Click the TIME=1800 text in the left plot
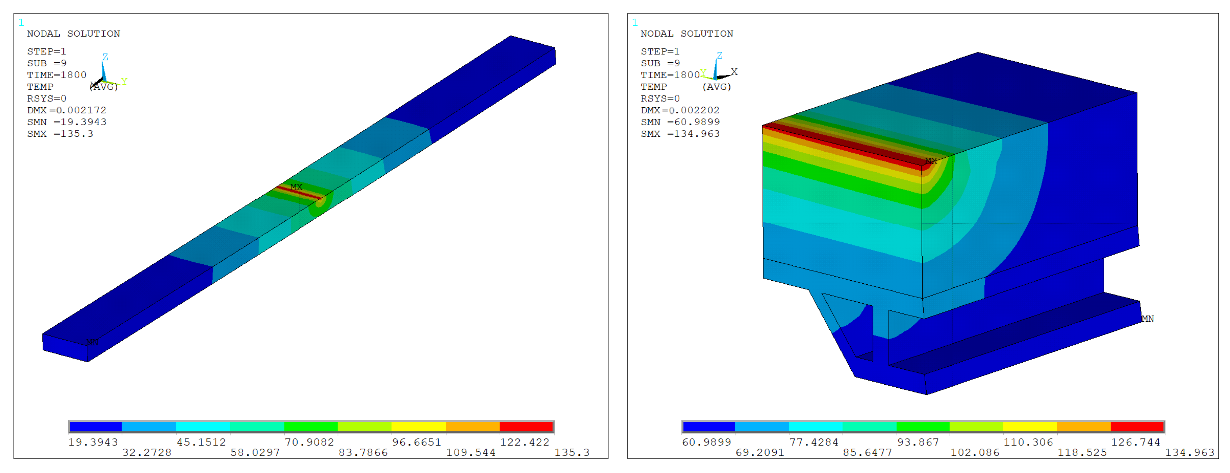1230x473 pixels. coord(56,75)
